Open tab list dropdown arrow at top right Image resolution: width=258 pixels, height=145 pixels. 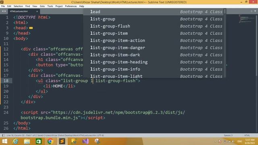255,11
